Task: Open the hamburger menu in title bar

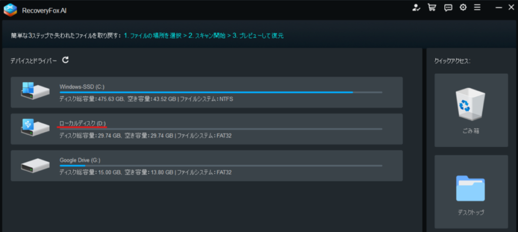Action: click(x=477, y=8)
